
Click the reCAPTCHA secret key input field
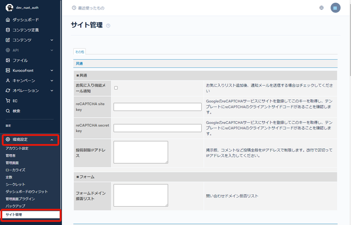[157, 128]
